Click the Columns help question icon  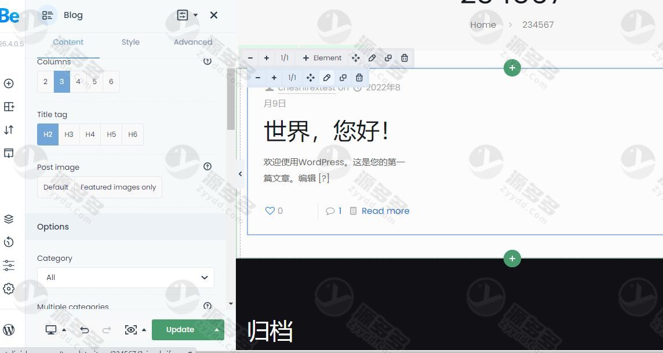[x=207, y=61]
